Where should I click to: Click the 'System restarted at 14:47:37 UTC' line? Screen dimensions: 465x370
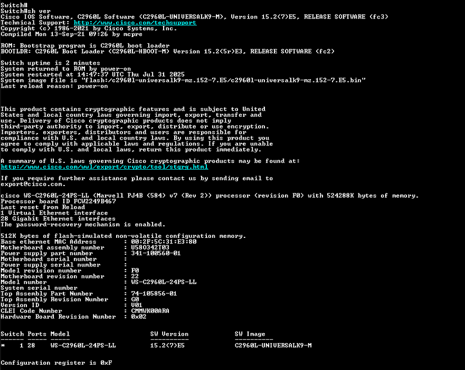click(92, 75)
